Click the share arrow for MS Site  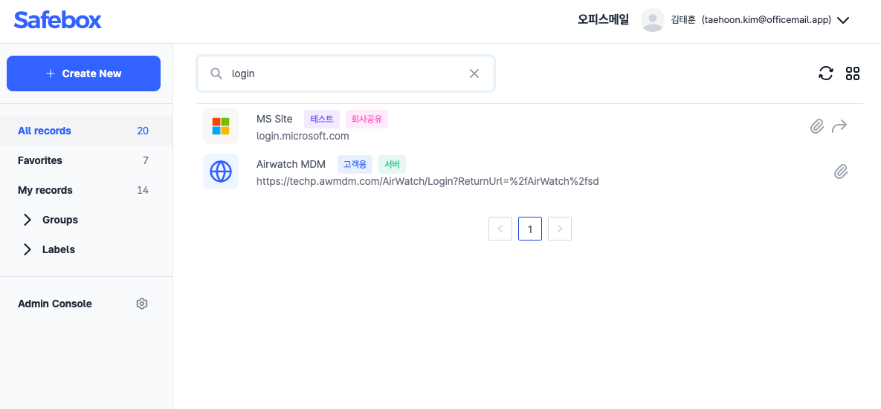[839, 126]
